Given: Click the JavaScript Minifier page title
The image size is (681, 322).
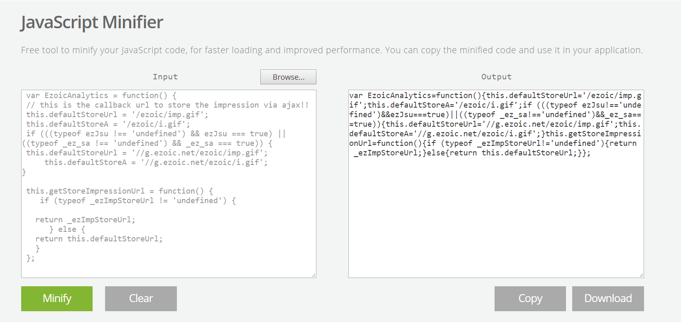Looking at the screenshot, I should pyautogui.click(x=92, y=22).
